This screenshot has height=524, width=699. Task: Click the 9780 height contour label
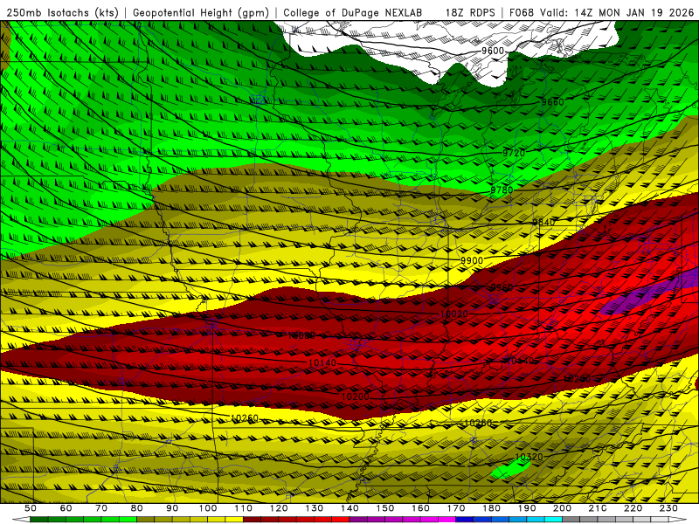pos(502,190)
